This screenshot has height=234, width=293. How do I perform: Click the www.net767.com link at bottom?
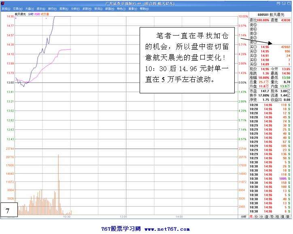(x=168, y=228)
